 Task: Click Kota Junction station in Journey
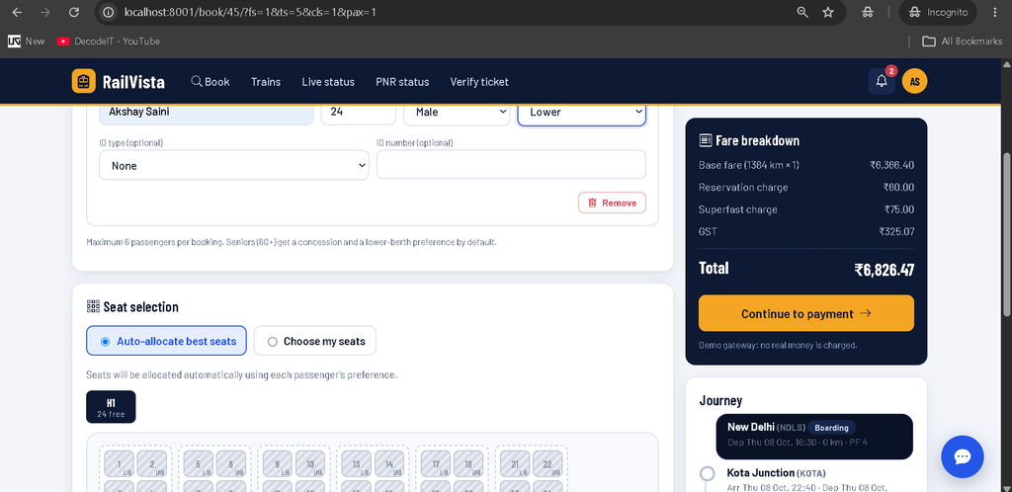(x=777, y=472)
